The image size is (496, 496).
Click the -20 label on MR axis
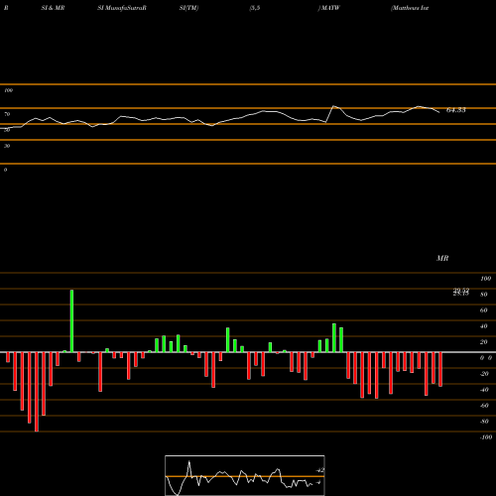coord(484,374)
